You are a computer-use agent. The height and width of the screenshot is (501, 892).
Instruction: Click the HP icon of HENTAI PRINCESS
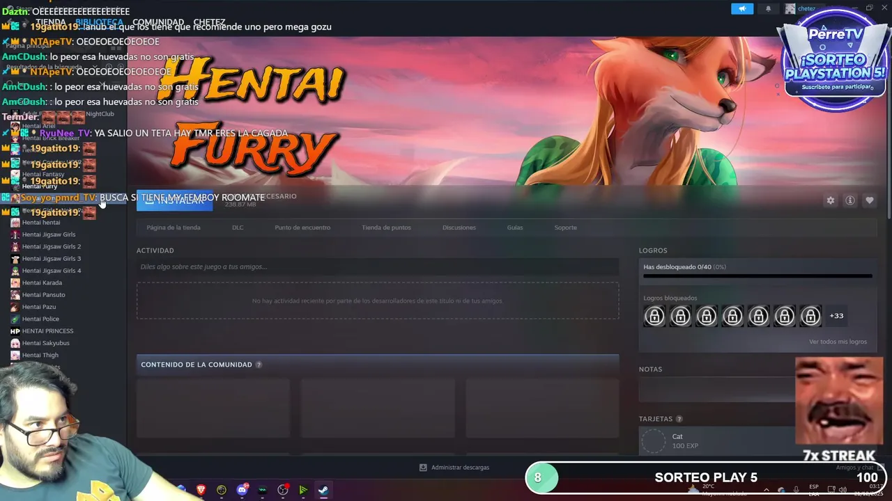(15, 331)
